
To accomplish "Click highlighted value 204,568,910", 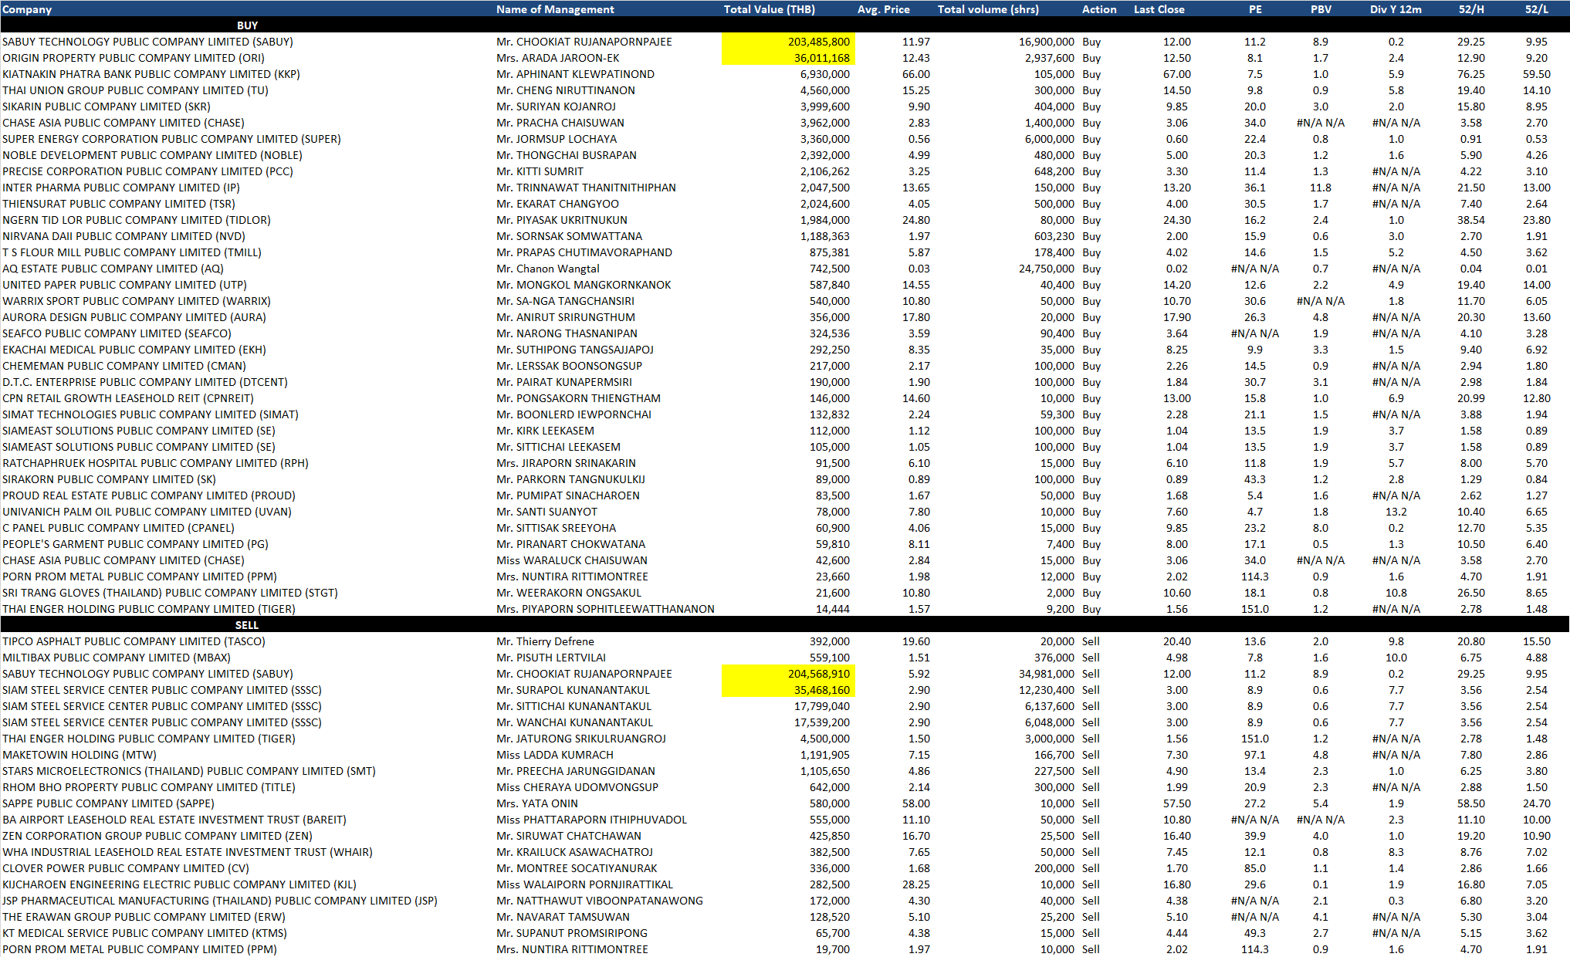I will (x=818, y=674).
